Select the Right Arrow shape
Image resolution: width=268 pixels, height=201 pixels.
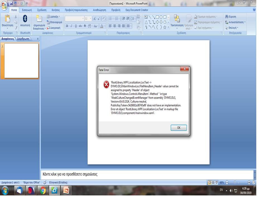157,22
